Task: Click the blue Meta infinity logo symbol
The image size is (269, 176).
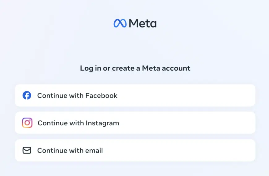Action: (x=120, y=23)
